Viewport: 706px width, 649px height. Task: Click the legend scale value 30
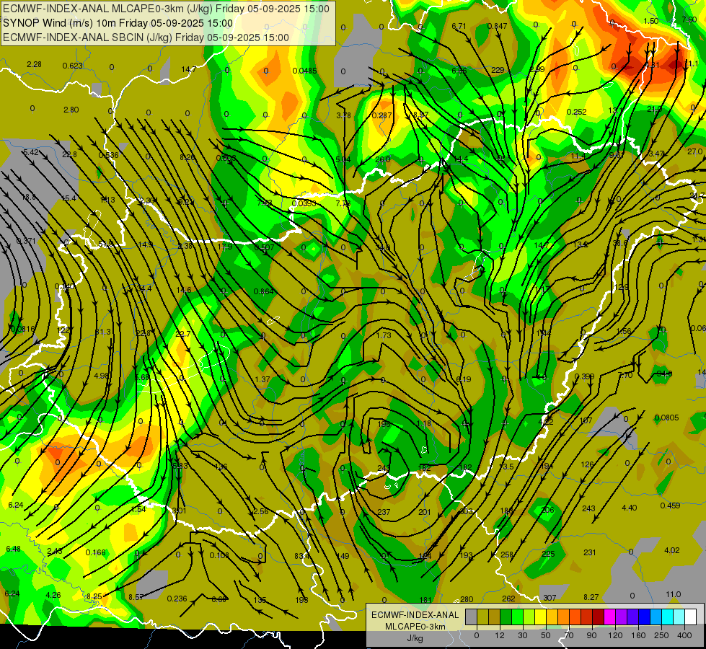[523, 635]
